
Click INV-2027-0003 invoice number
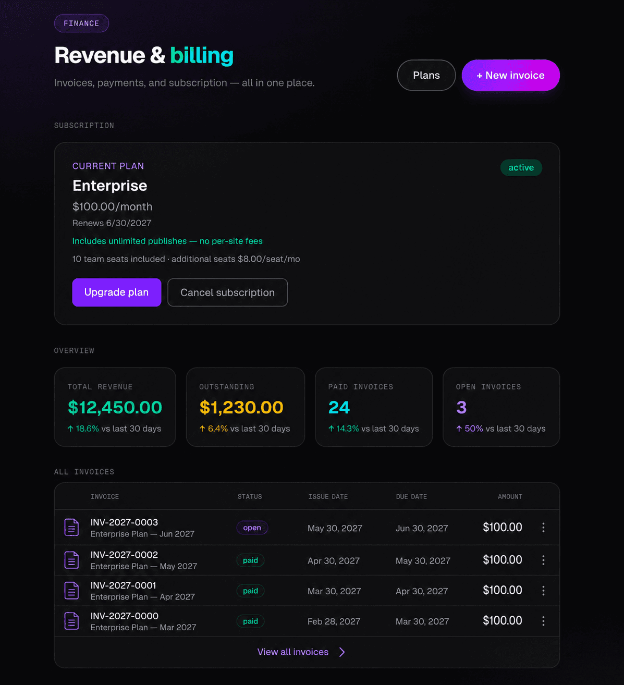124,522
